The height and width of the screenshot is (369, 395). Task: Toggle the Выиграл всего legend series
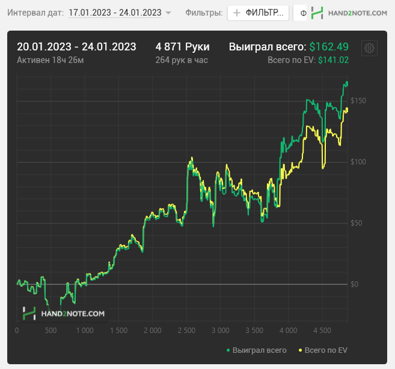pyautogui.click(x=257, y=350)
